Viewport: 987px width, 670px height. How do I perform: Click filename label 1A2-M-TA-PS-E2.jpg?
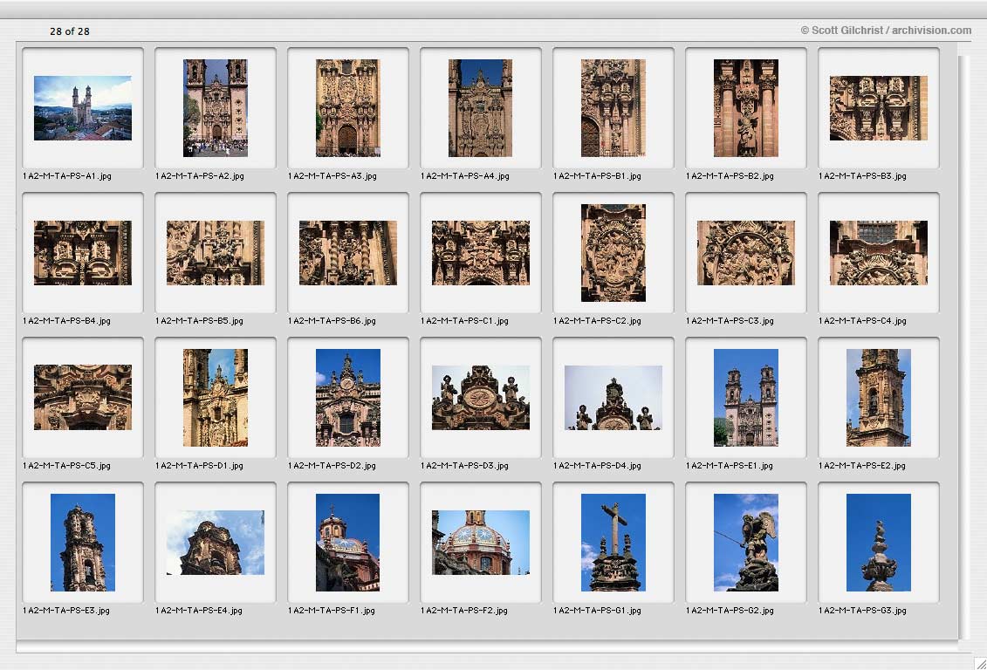pos(863,466)
